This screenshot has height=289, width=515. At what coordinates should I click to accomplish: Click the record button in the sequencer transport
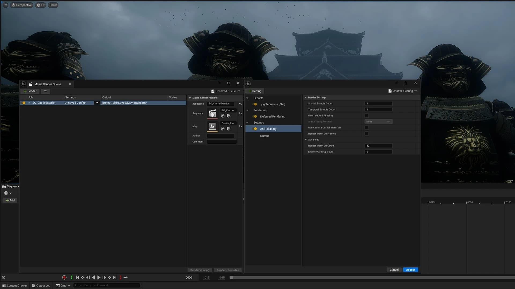(64, 277)
